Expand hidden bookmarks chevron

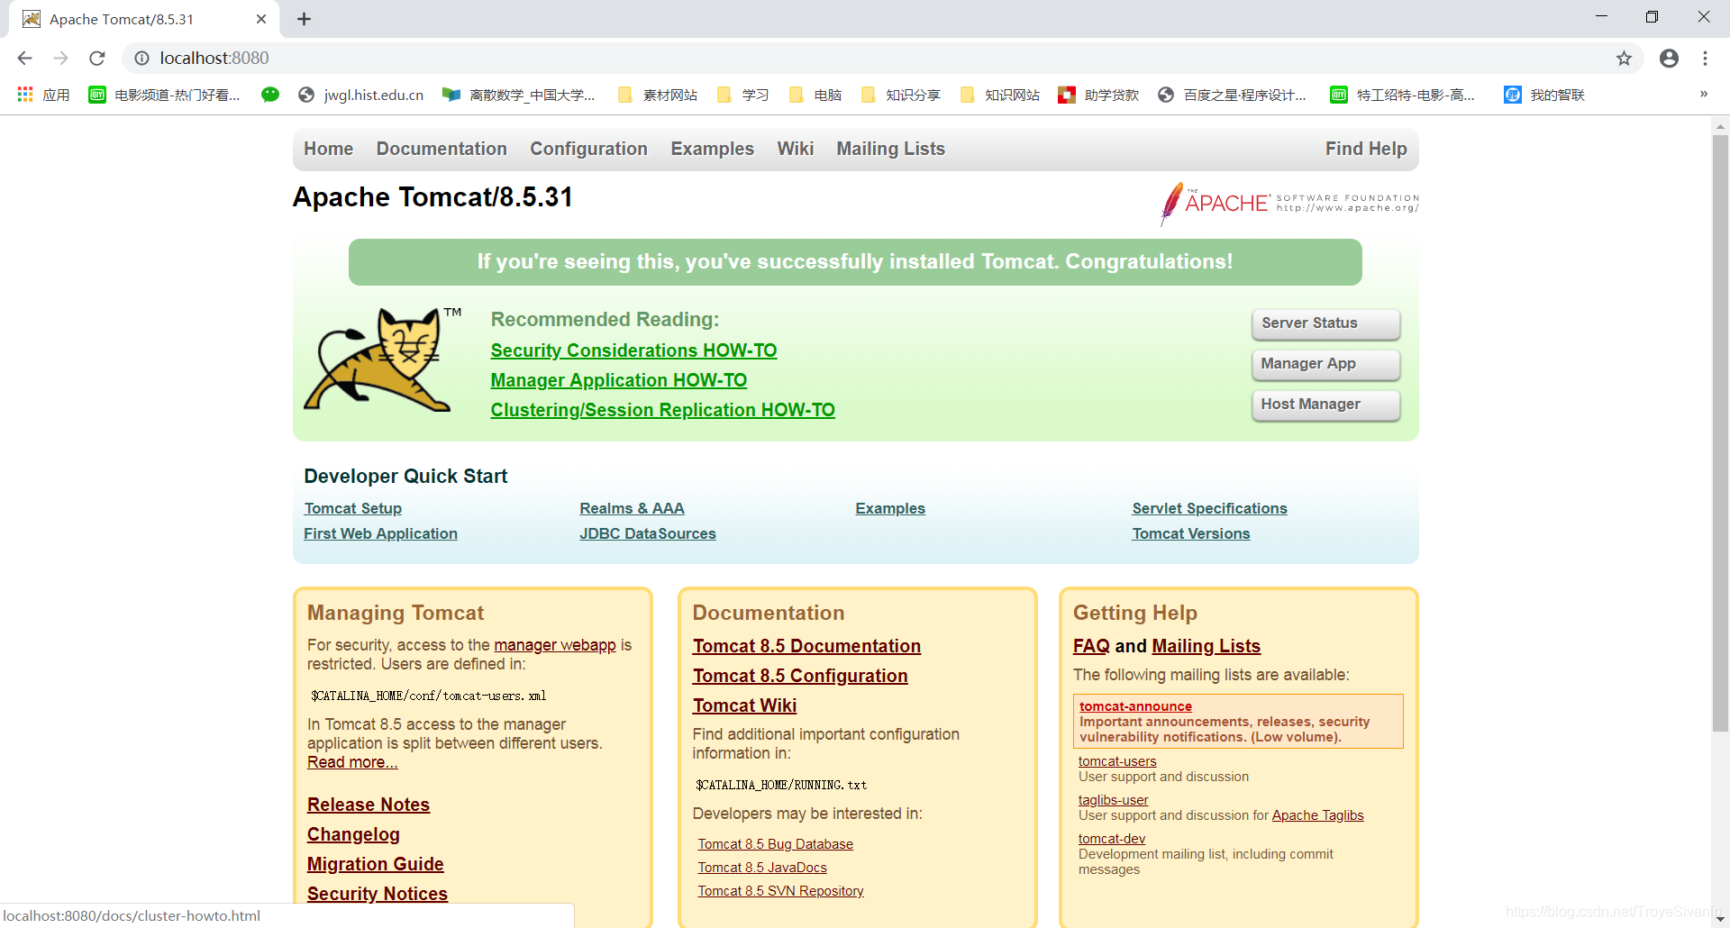[1704, 94]
